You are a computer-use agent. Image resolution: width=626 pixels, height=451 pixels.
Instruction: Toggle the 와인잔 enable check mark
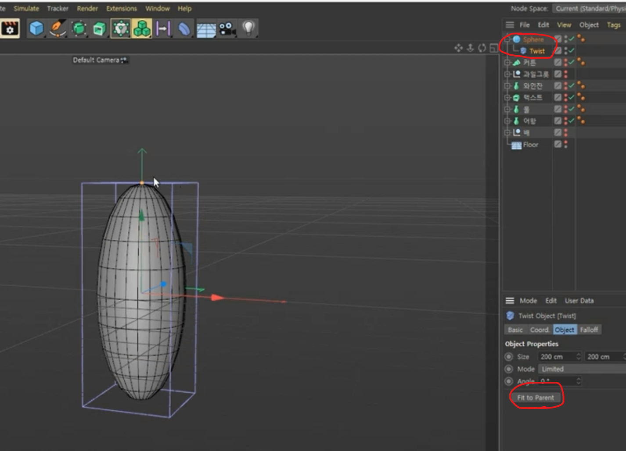(x=572, y=85)
